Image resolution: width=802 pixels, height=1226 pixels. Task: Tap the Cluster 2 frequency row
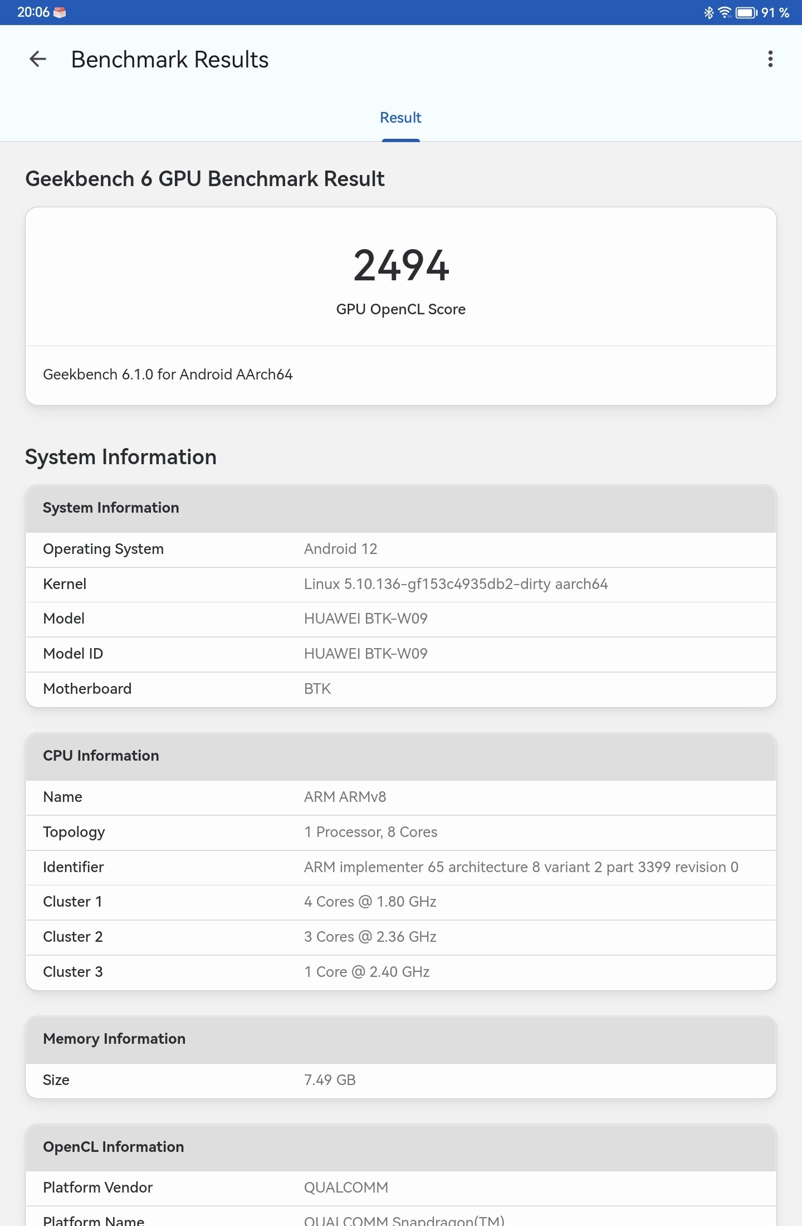(401, 937)
